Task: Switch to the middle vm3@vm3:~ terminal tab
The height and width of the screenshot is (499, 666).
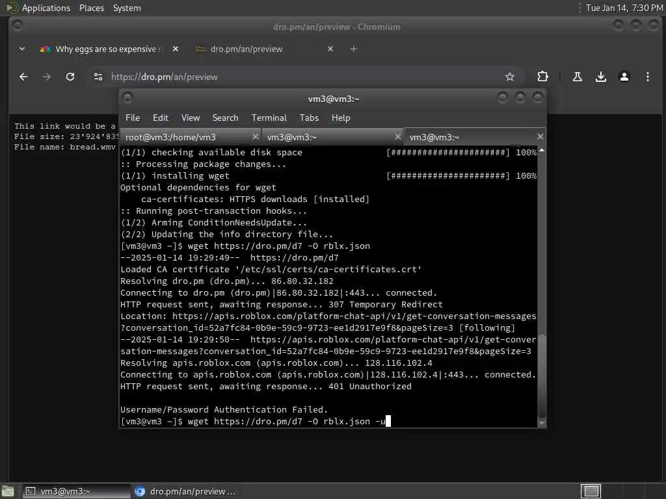Action: 332,137
